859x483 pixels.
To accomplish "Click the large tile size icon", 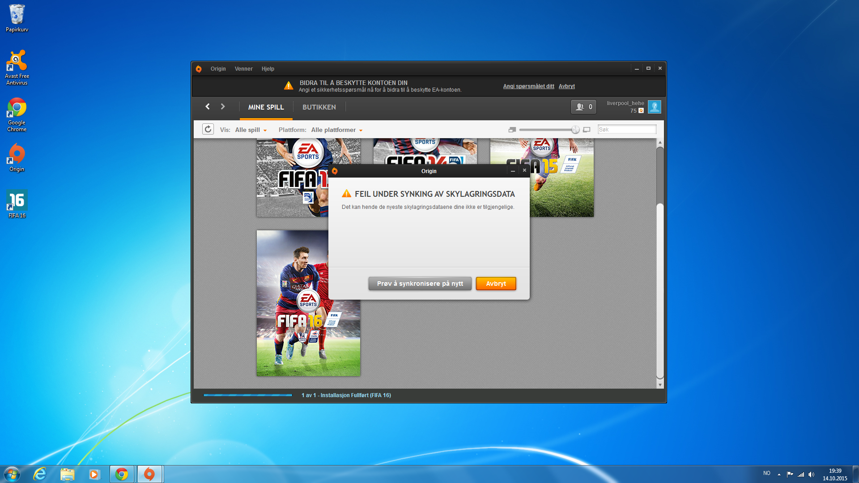I will pyautogui.click(x=587, y=130).
